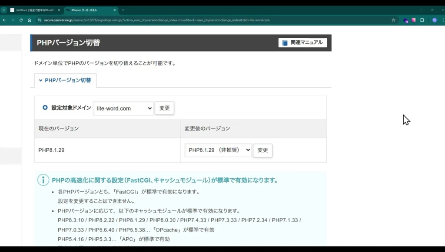
Task: Open the extensions puzzle icon
Action: [422, 20]
